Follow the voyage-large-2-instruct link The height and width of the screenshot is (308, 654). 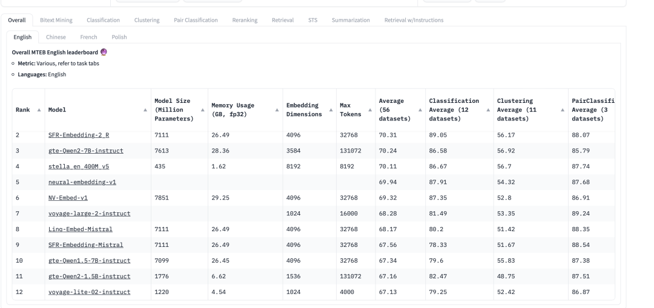(x=89, y=214)
